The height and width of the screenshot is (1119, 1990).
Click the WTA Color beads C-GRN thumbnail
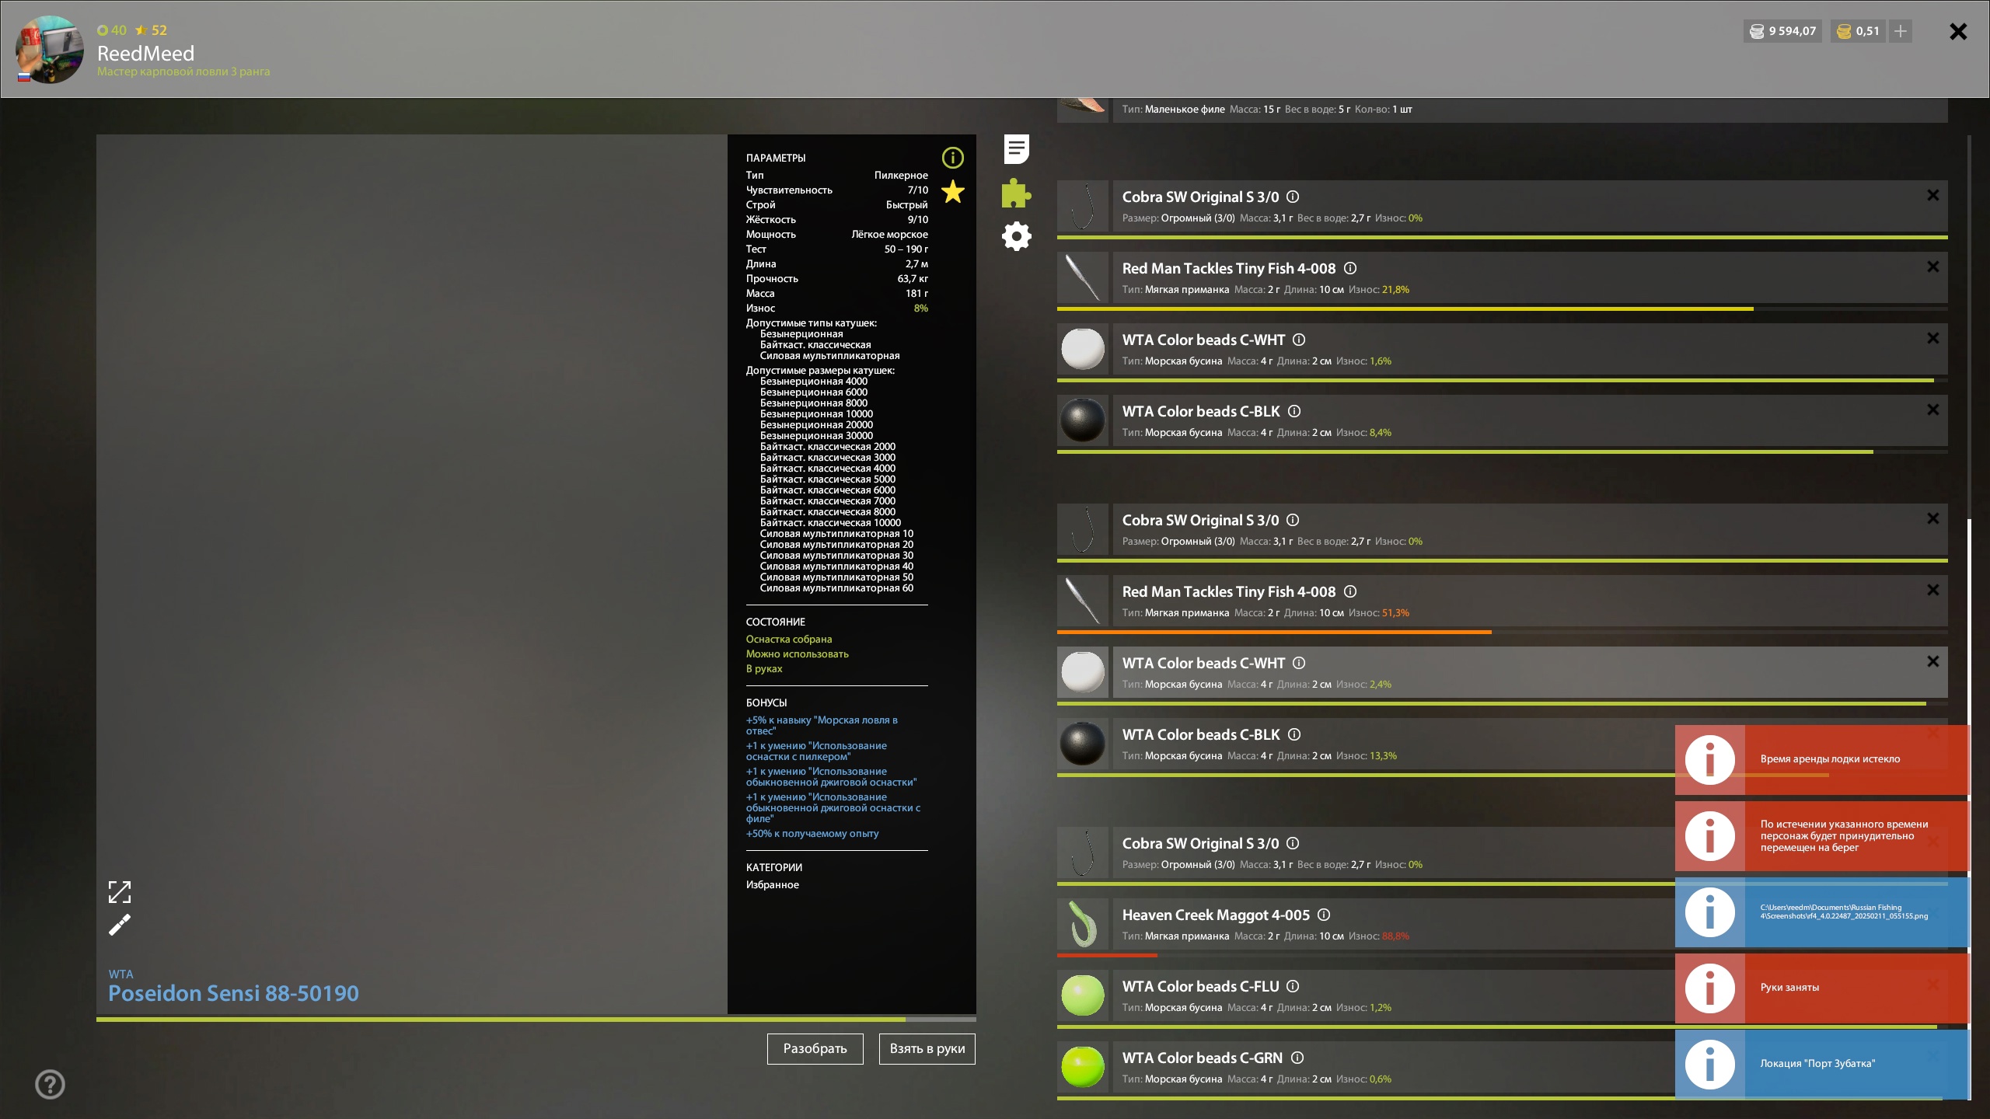[1083, 1066]
